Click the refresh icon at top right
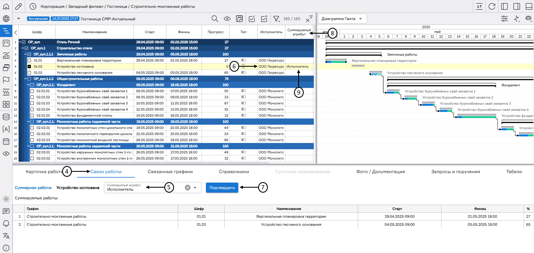The height and width of the screenshot is (253, 534). 492,6
